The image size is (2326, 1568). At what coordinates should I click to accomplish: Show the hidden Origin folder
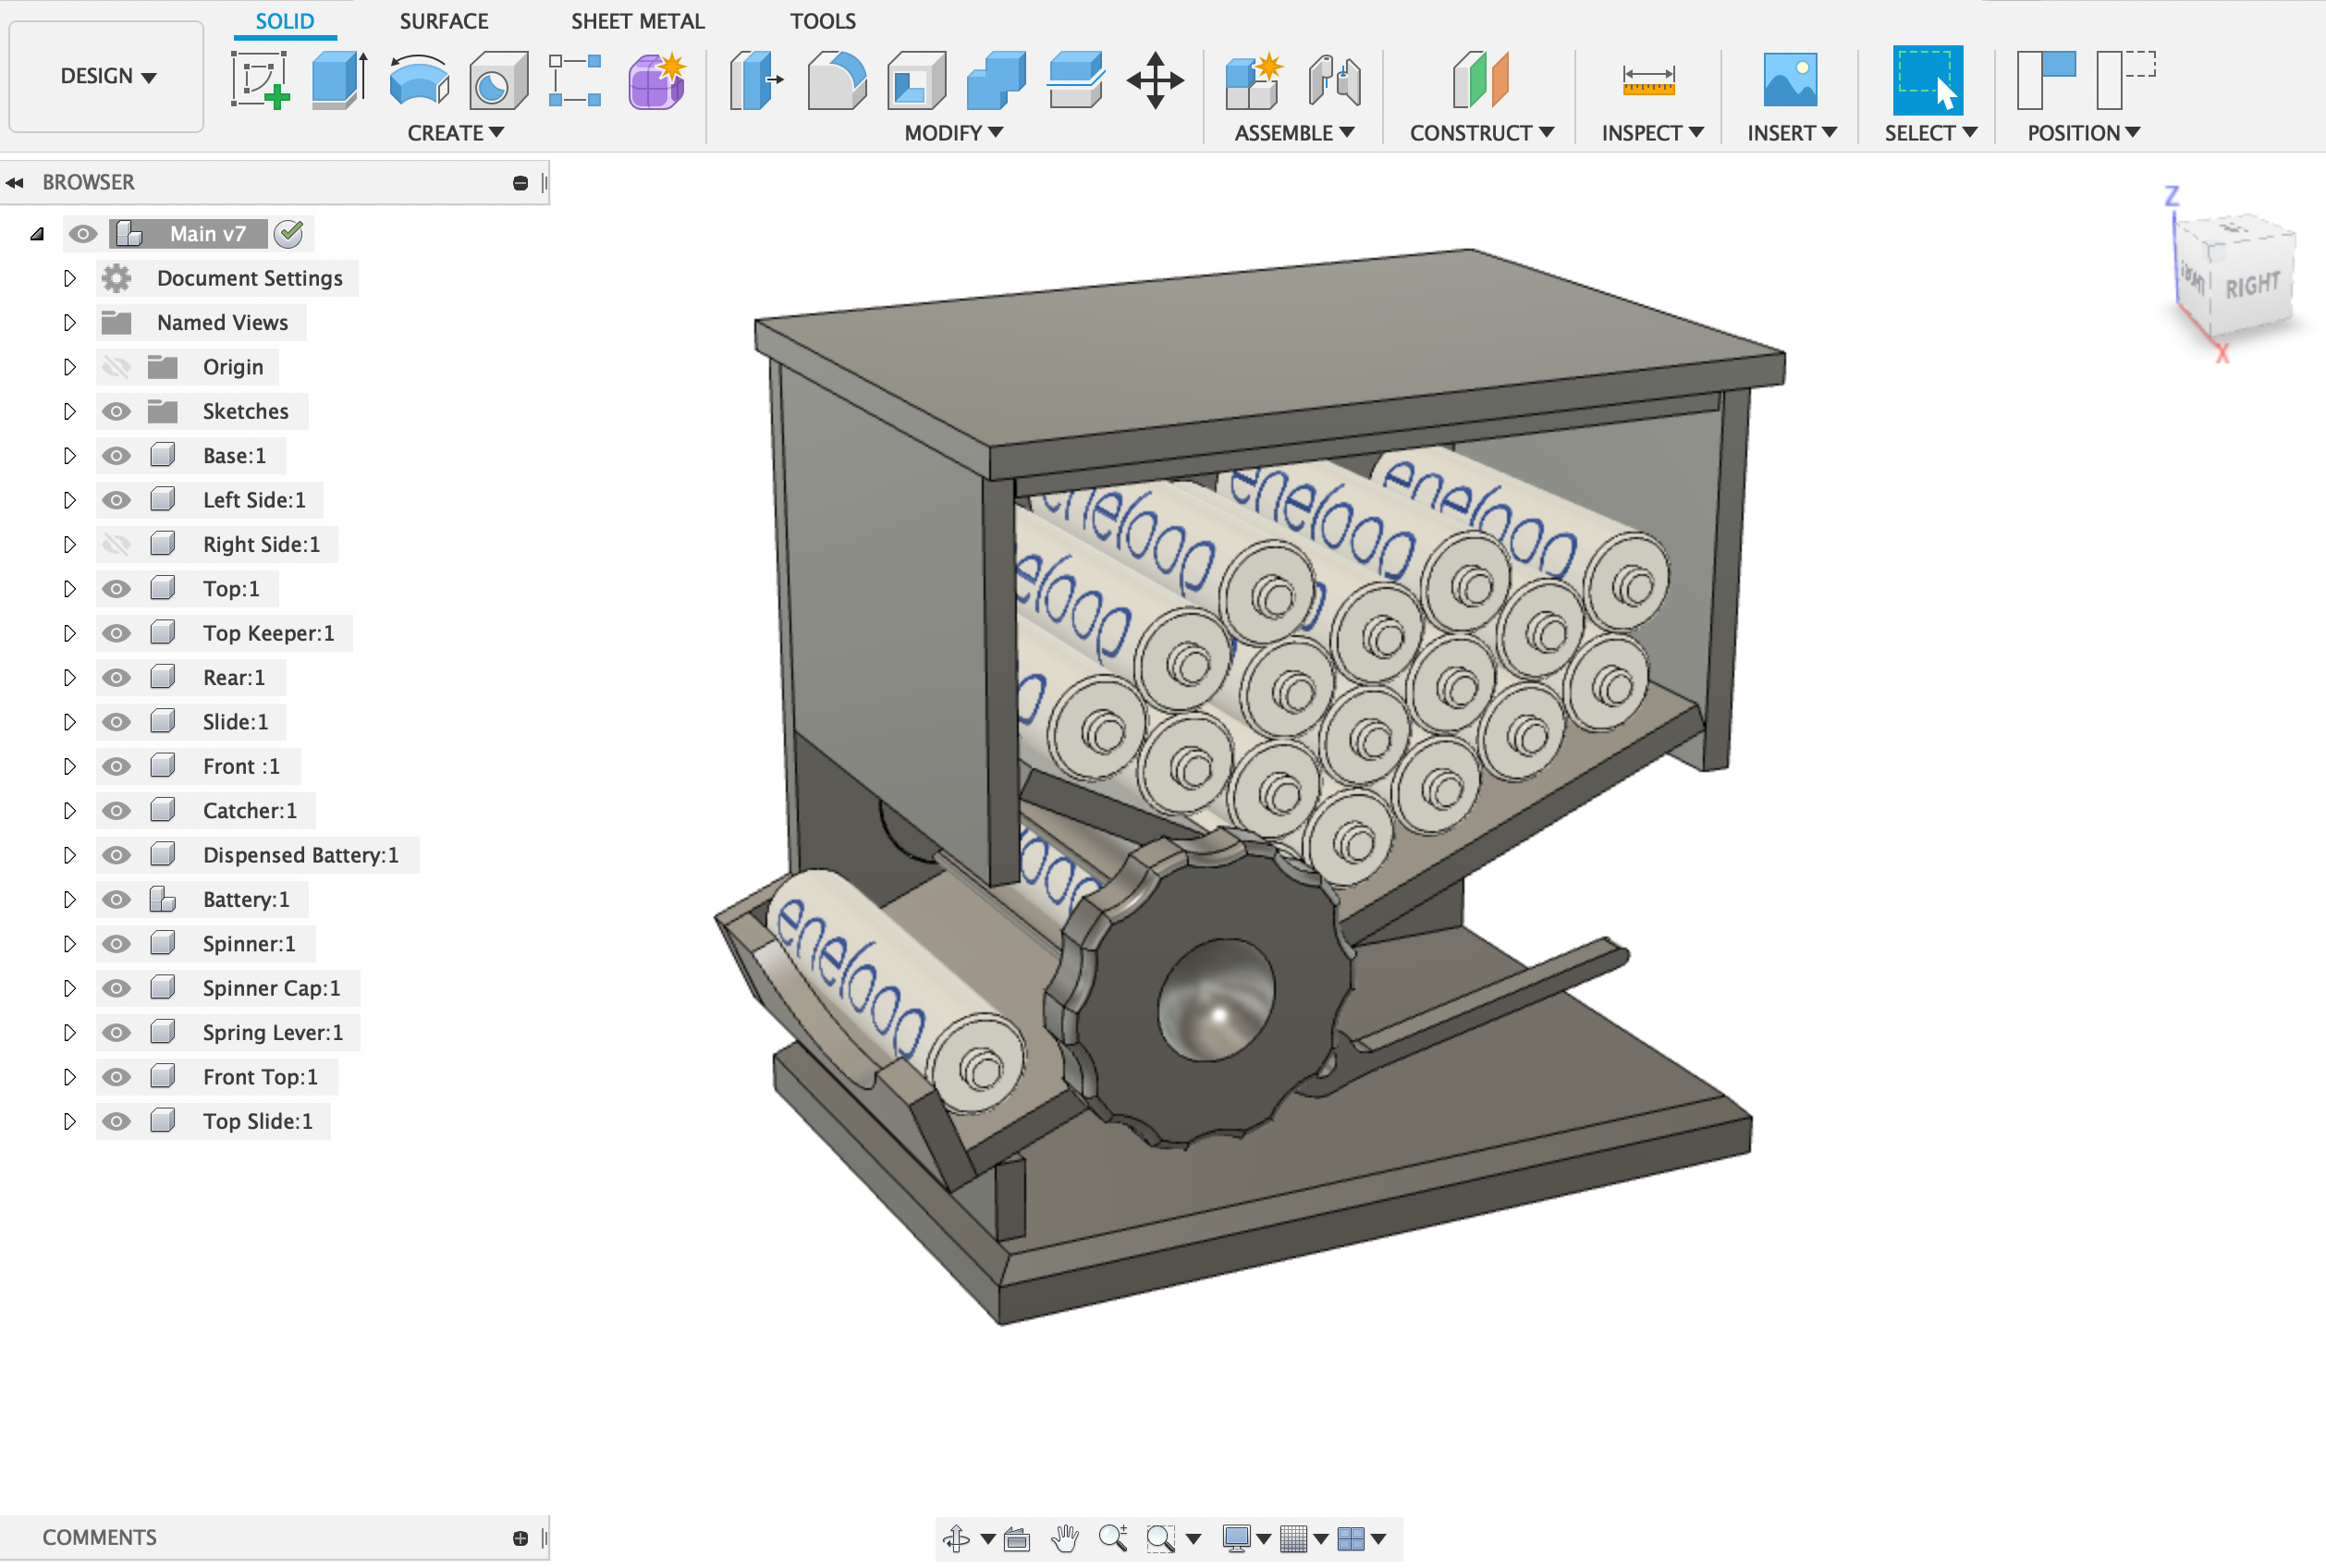click(116, 367)
